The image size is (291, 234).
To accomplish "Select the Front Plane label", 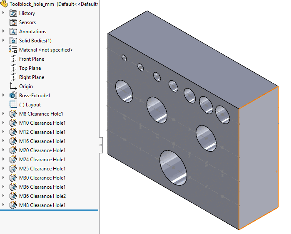I will (x=32, y=59).
